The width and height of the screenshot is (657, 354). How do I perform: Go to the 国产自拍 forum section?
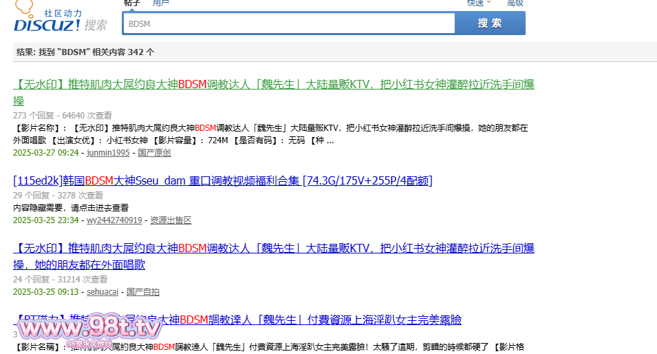coord(142,292)
